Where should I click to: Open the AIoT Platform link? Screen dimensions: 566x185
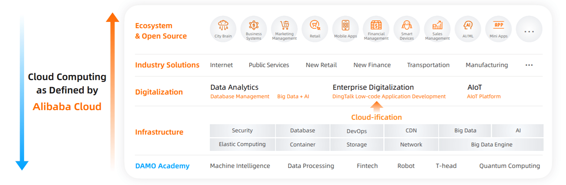coord(484,96)
